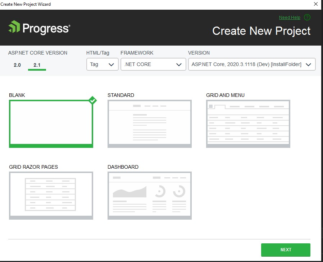The height and width of the screenshot is (262, 323).
Task: Click the Need Help question mark icon
Action: [307, 18]
